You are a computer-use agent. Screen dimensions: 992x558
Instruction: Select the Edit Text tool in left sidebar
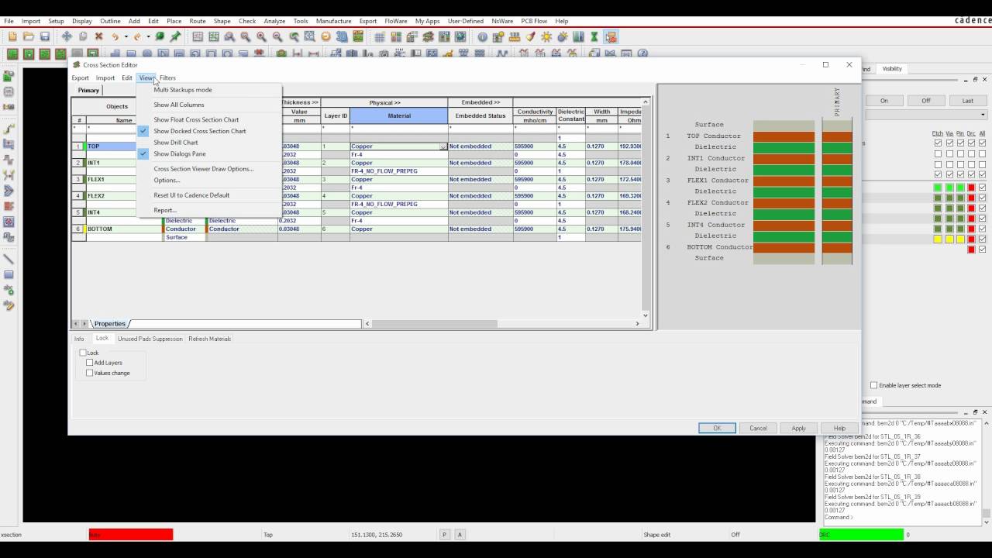click(9, 305)
